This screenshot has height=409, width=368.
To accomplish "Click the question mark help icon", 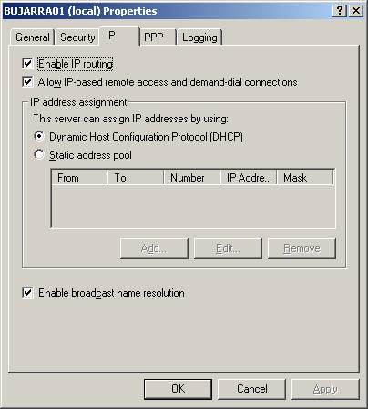I will point(340,11).
